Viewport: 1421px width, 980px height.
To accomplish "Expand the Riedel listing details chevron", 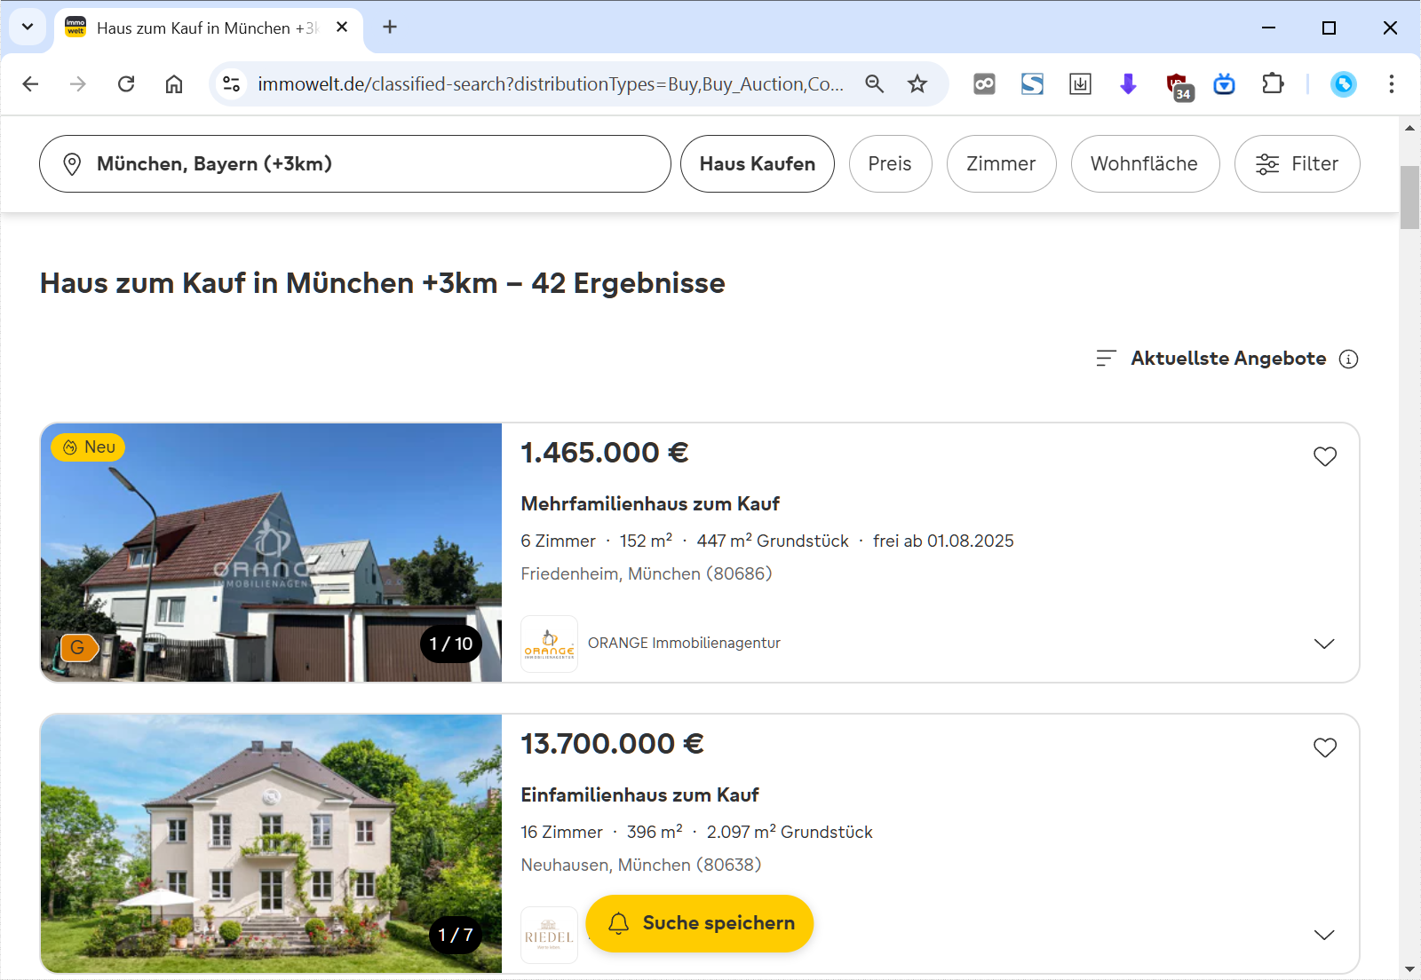I will 1324,935.
